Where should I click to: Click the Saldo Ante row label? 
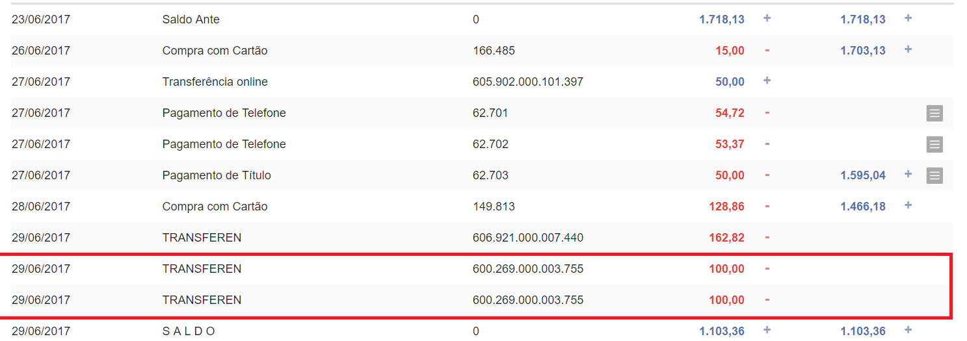[191, 19]
